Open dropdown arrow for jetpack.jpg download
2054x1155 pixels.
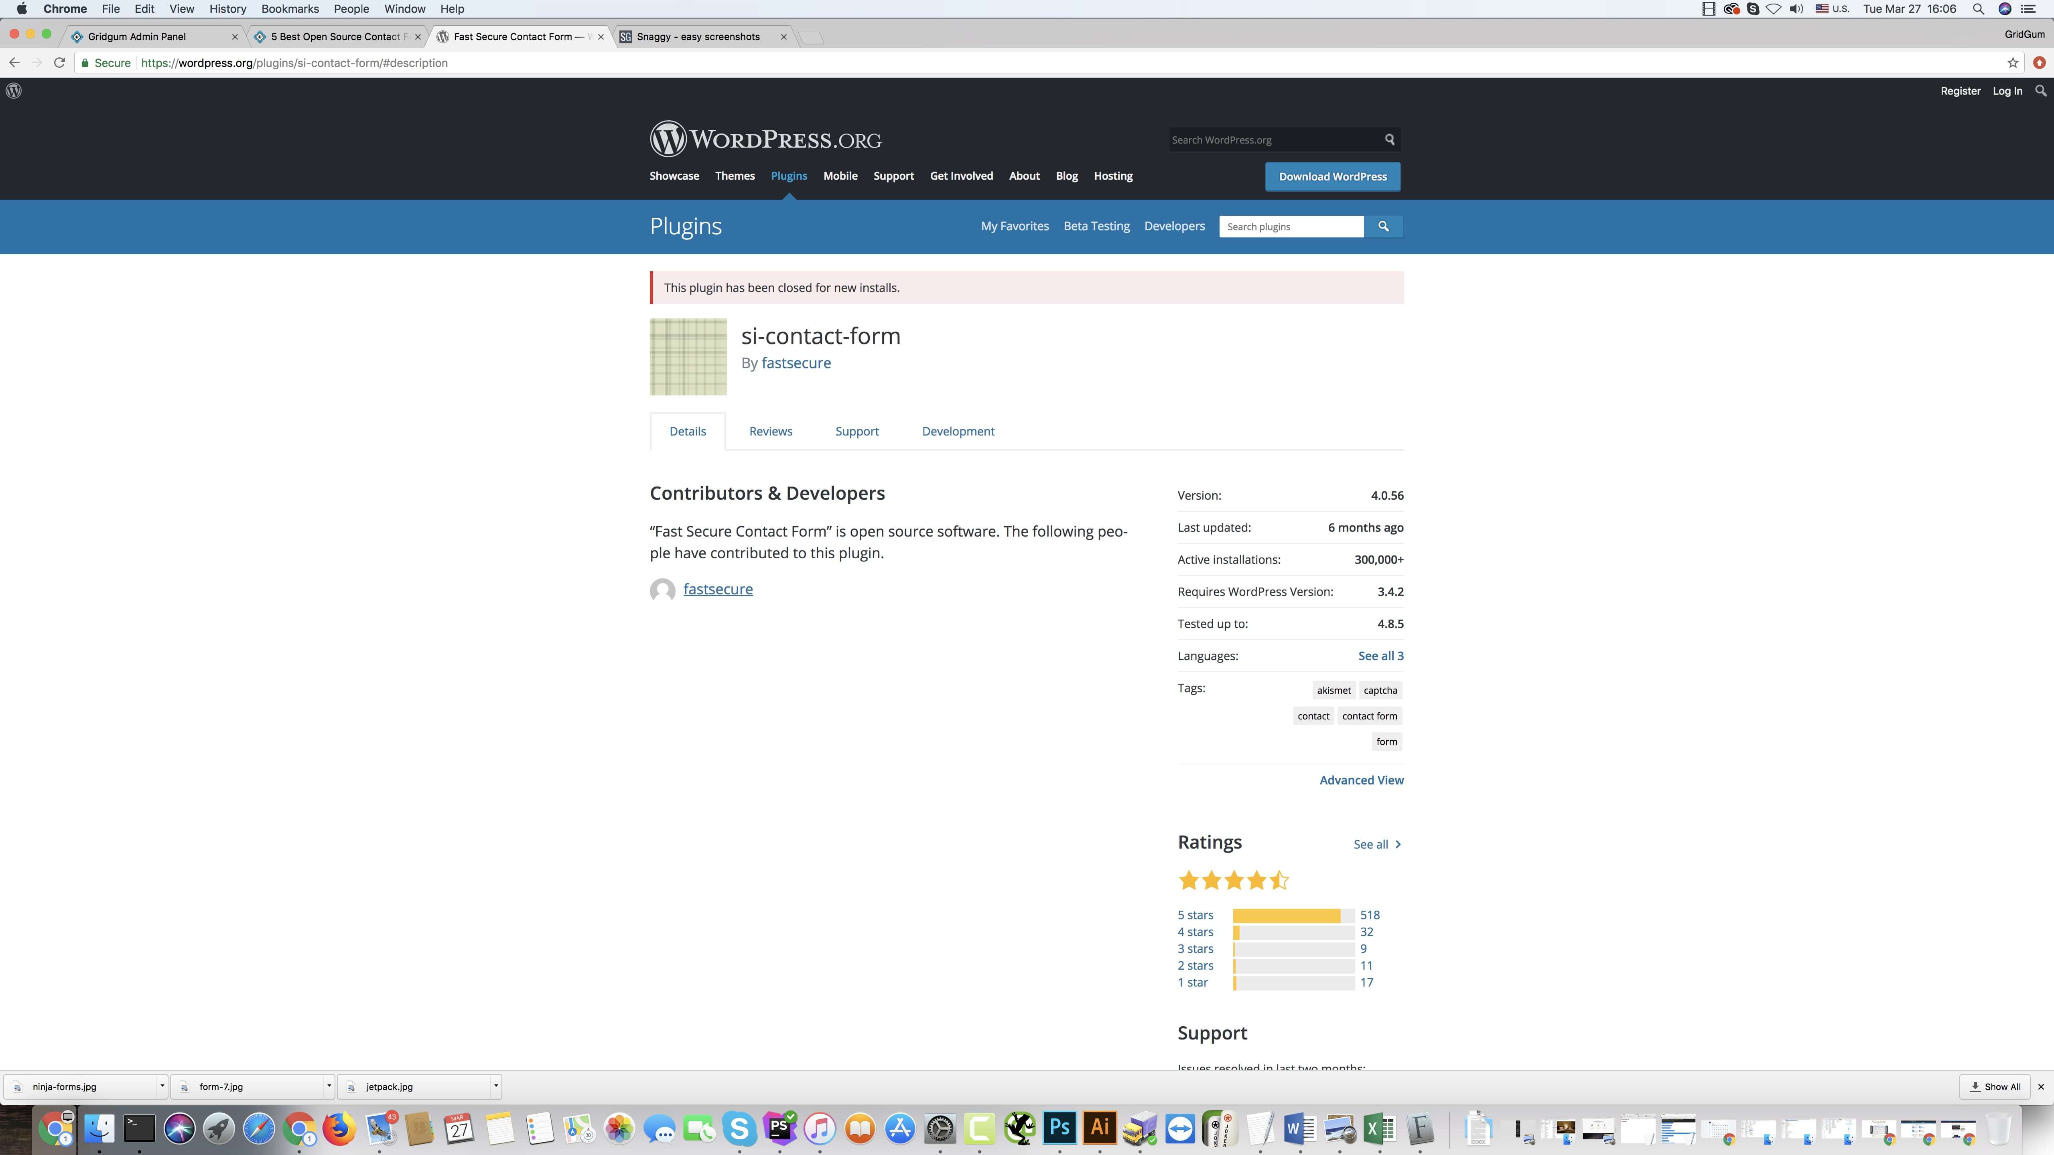495,1086
